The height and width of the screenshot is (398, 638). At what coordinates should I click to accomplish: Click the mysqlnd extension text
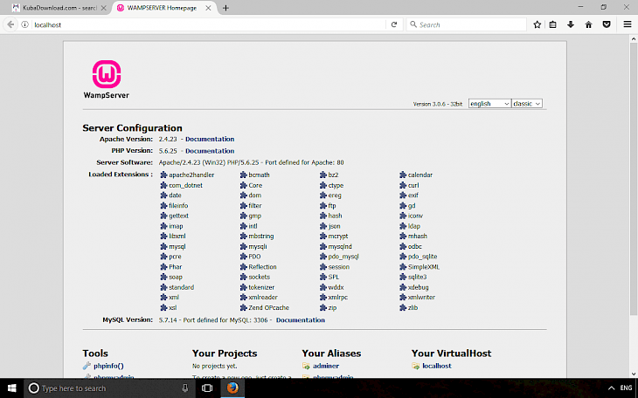pos(340,246)
